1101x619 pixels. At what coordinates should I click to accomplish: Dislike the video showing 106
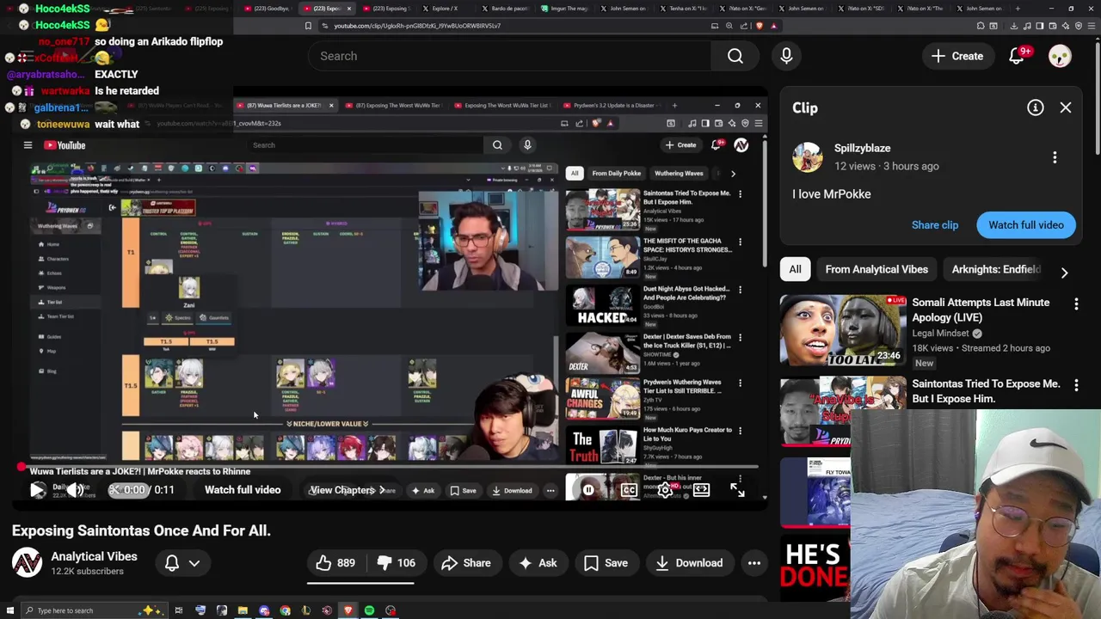click(x=396, y=563)
